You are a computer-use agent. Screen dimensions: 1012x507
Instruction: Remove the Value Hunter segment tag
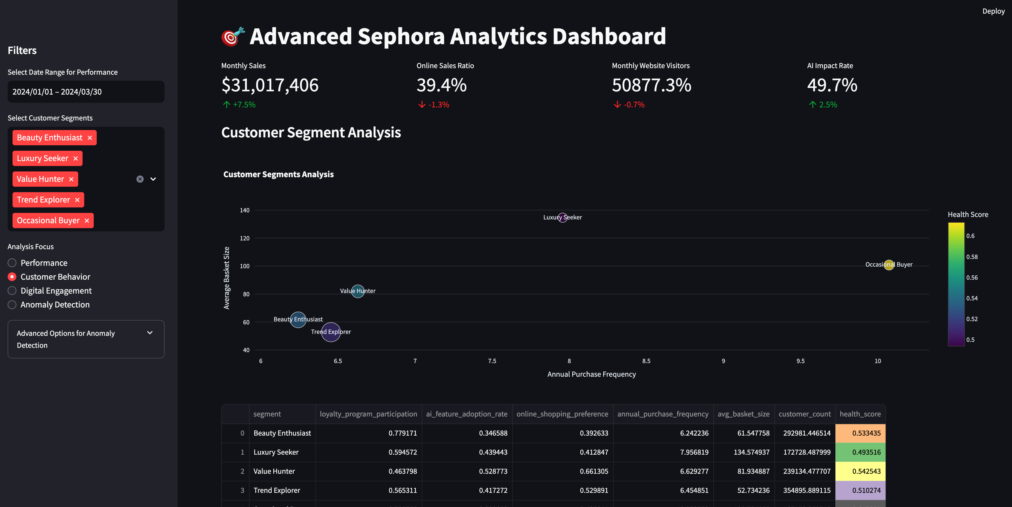point(71,179)
